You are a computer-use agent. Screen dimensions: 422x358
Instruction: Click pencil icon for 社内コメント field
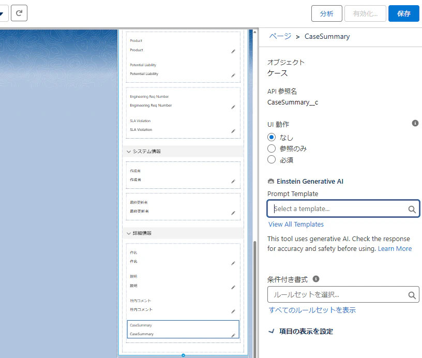tap(233, 311)
